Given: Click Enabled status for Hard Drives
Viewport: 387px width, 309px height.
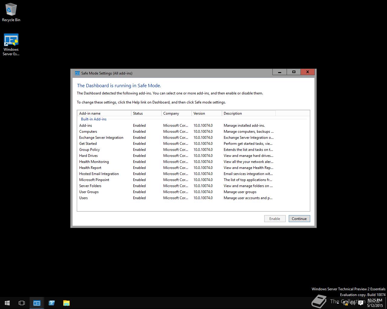Looking at the screenshot, I should (x=139, y=156).
